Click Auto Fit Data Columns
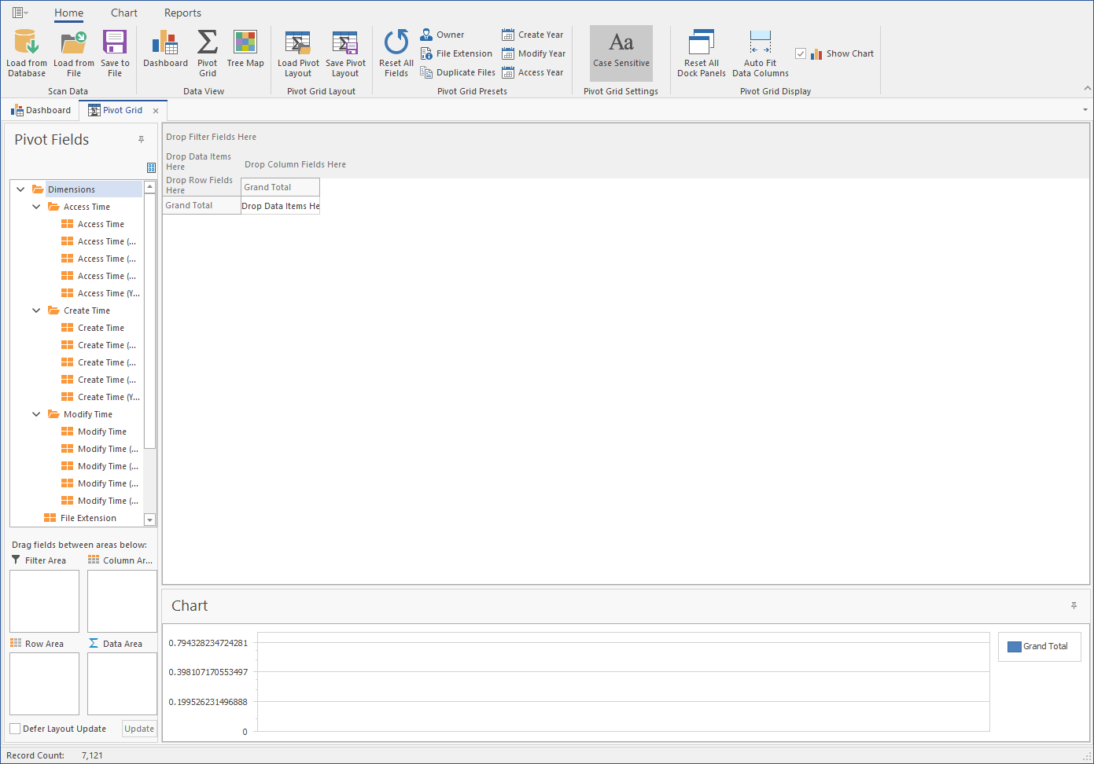 point(761,53)
